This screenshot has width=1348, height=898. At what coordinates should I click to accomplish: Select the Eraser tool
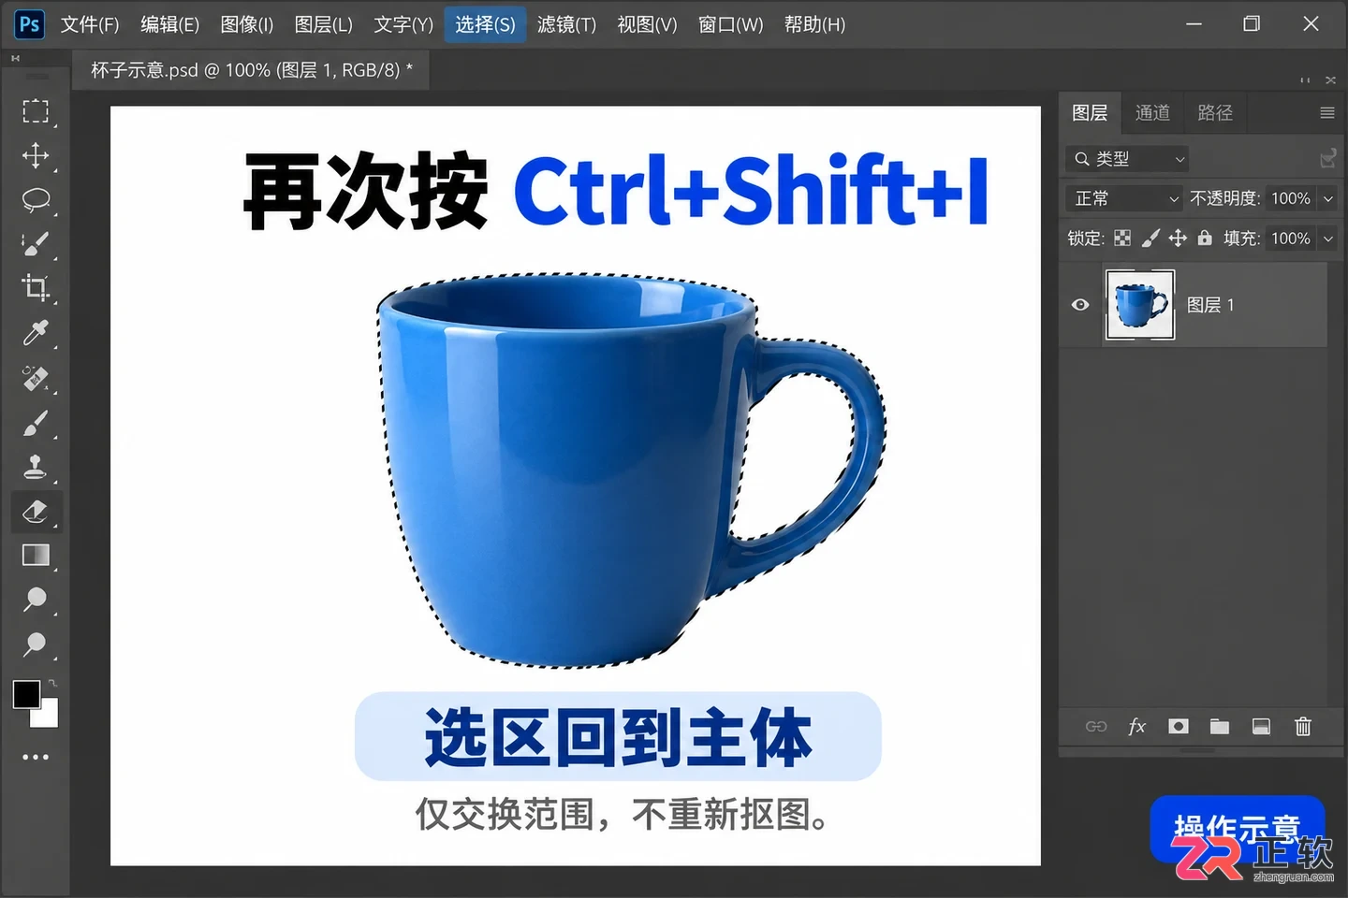36,511
